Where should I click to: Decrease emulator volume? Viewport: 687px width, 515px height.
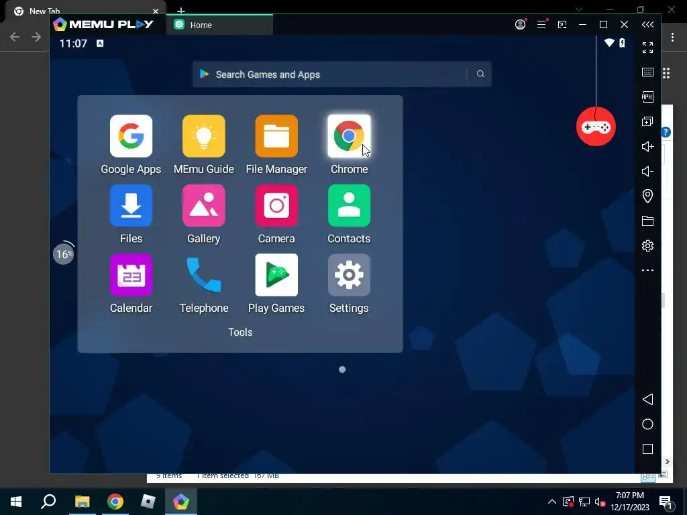647,171
